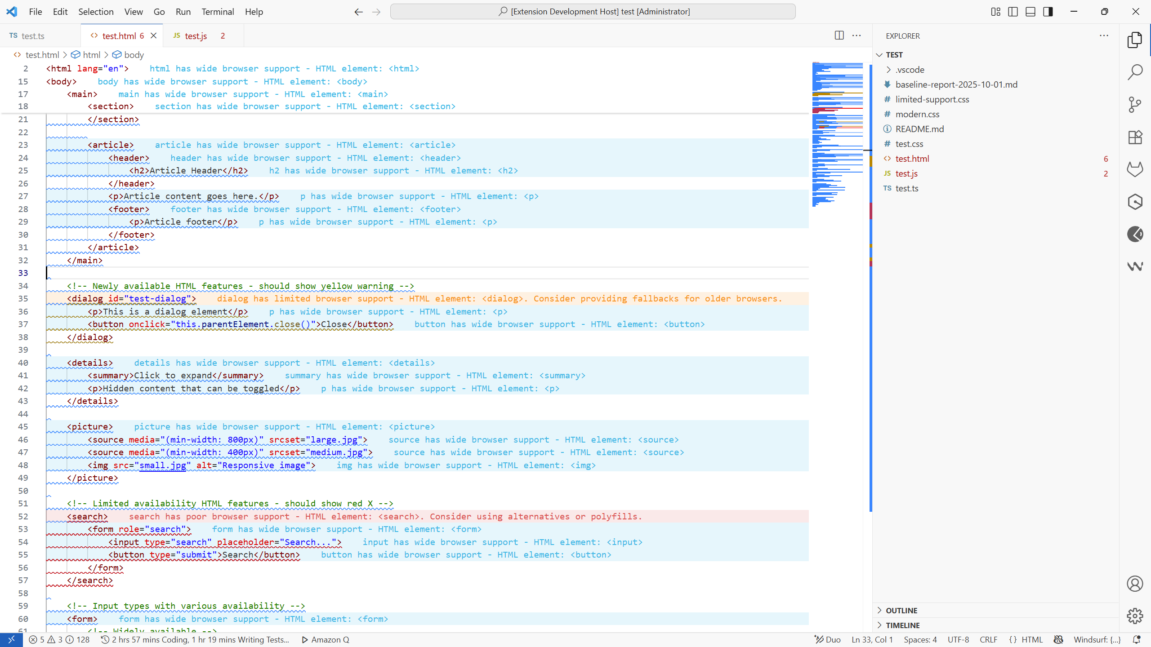Open the Terminal menu
1151x647 pixels.
[218, 12]
